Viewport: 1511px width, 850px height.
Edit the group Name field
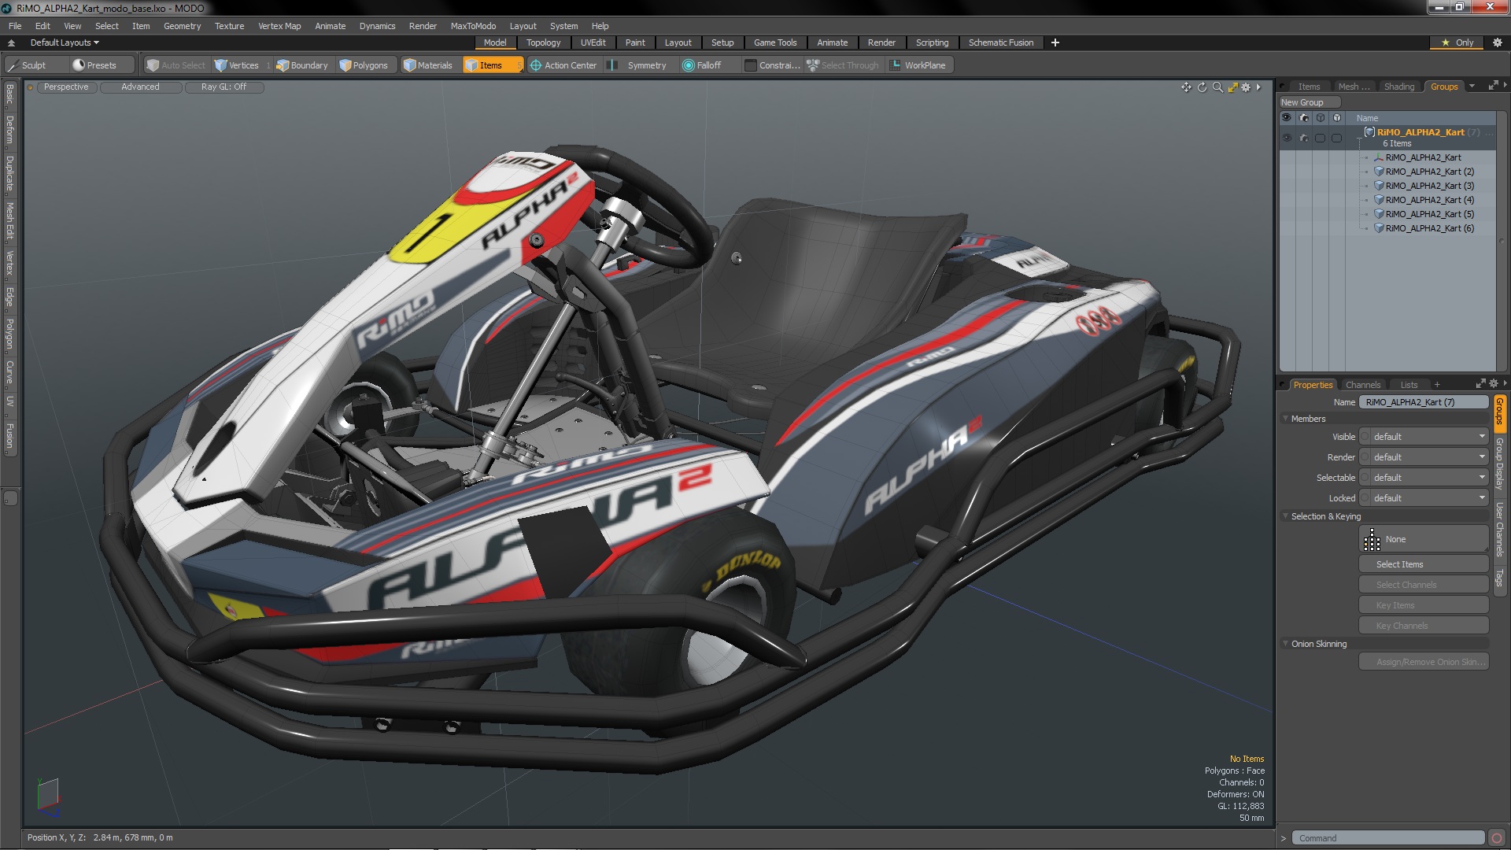pos(1423,402)
